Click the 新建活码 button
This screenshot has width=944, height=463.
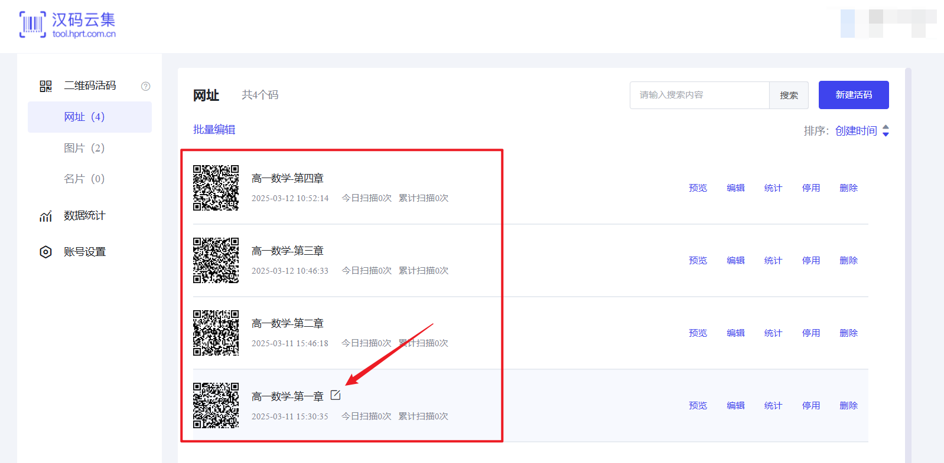[x=854, y=95]
